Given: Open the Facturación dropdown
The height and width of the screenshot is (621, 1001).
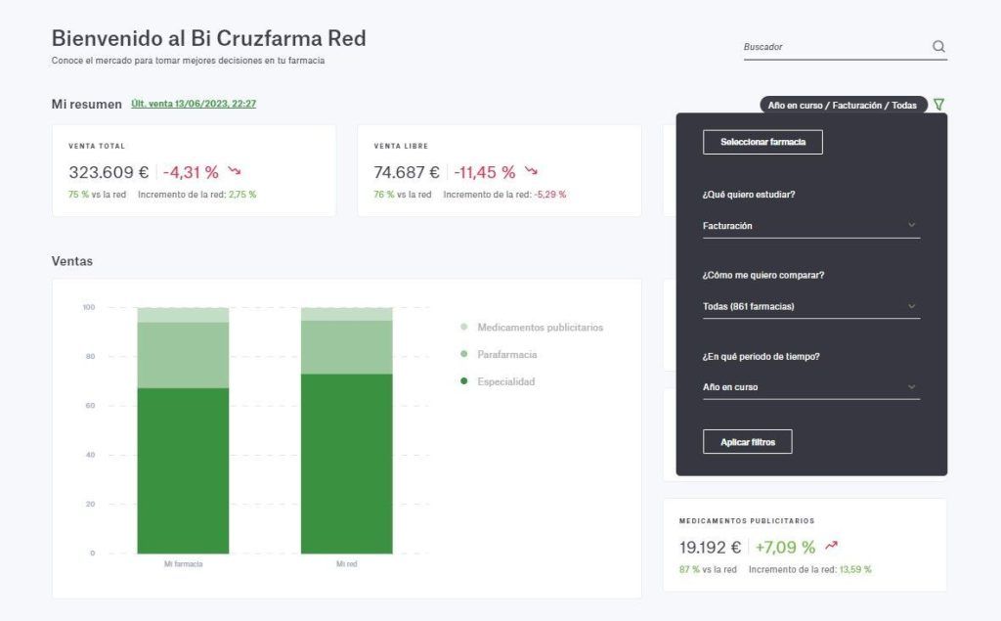Looking at the screenshot, I should [810, 226].
